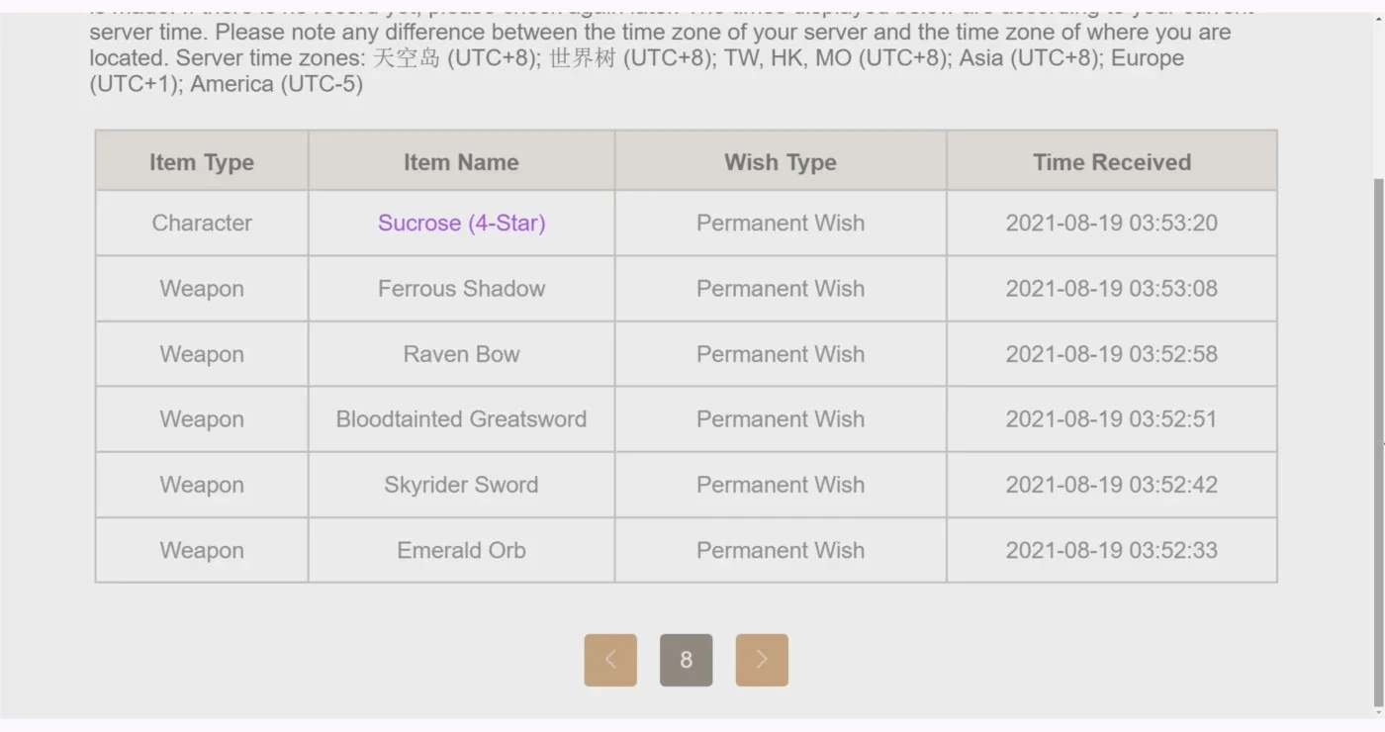Click the 03:52:51 time cell
The height and width of the screenshot is (732, 1385).
tap(1112, 419)
